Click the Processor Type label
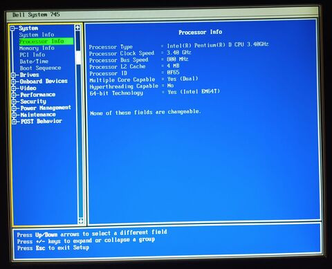The width and height of the screenshot is (332, 269). pyautogui.click(x=111, y=47)
